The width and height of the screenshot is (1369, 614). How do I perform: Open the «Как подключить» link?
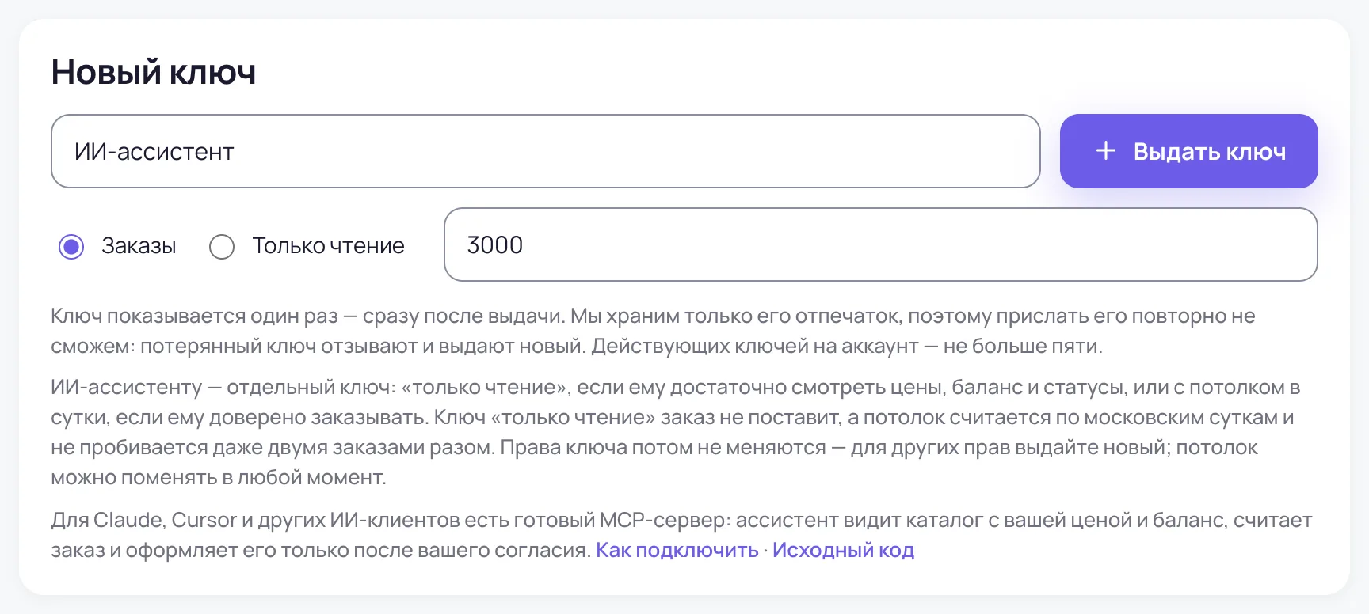(x=677, y=550)
